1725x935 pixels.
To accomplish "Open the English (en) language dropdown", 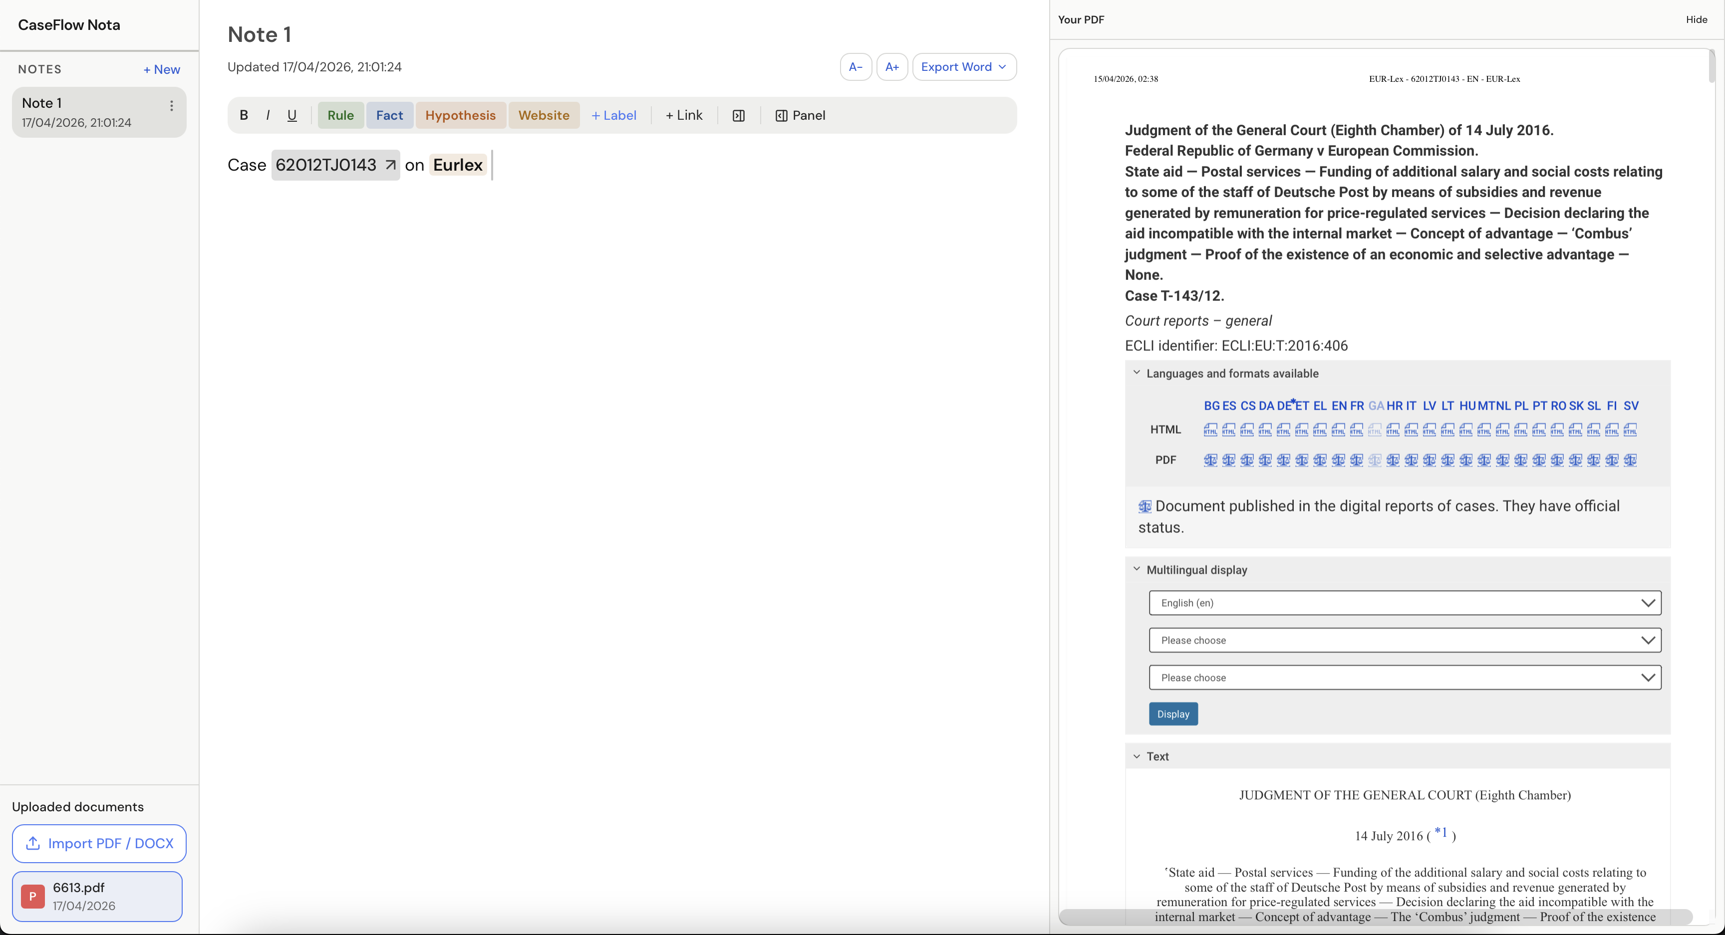I will coord(1404,602).
